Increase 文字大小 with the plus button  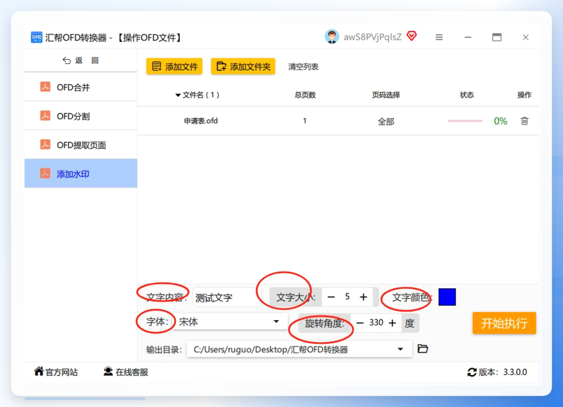(363, 297)
